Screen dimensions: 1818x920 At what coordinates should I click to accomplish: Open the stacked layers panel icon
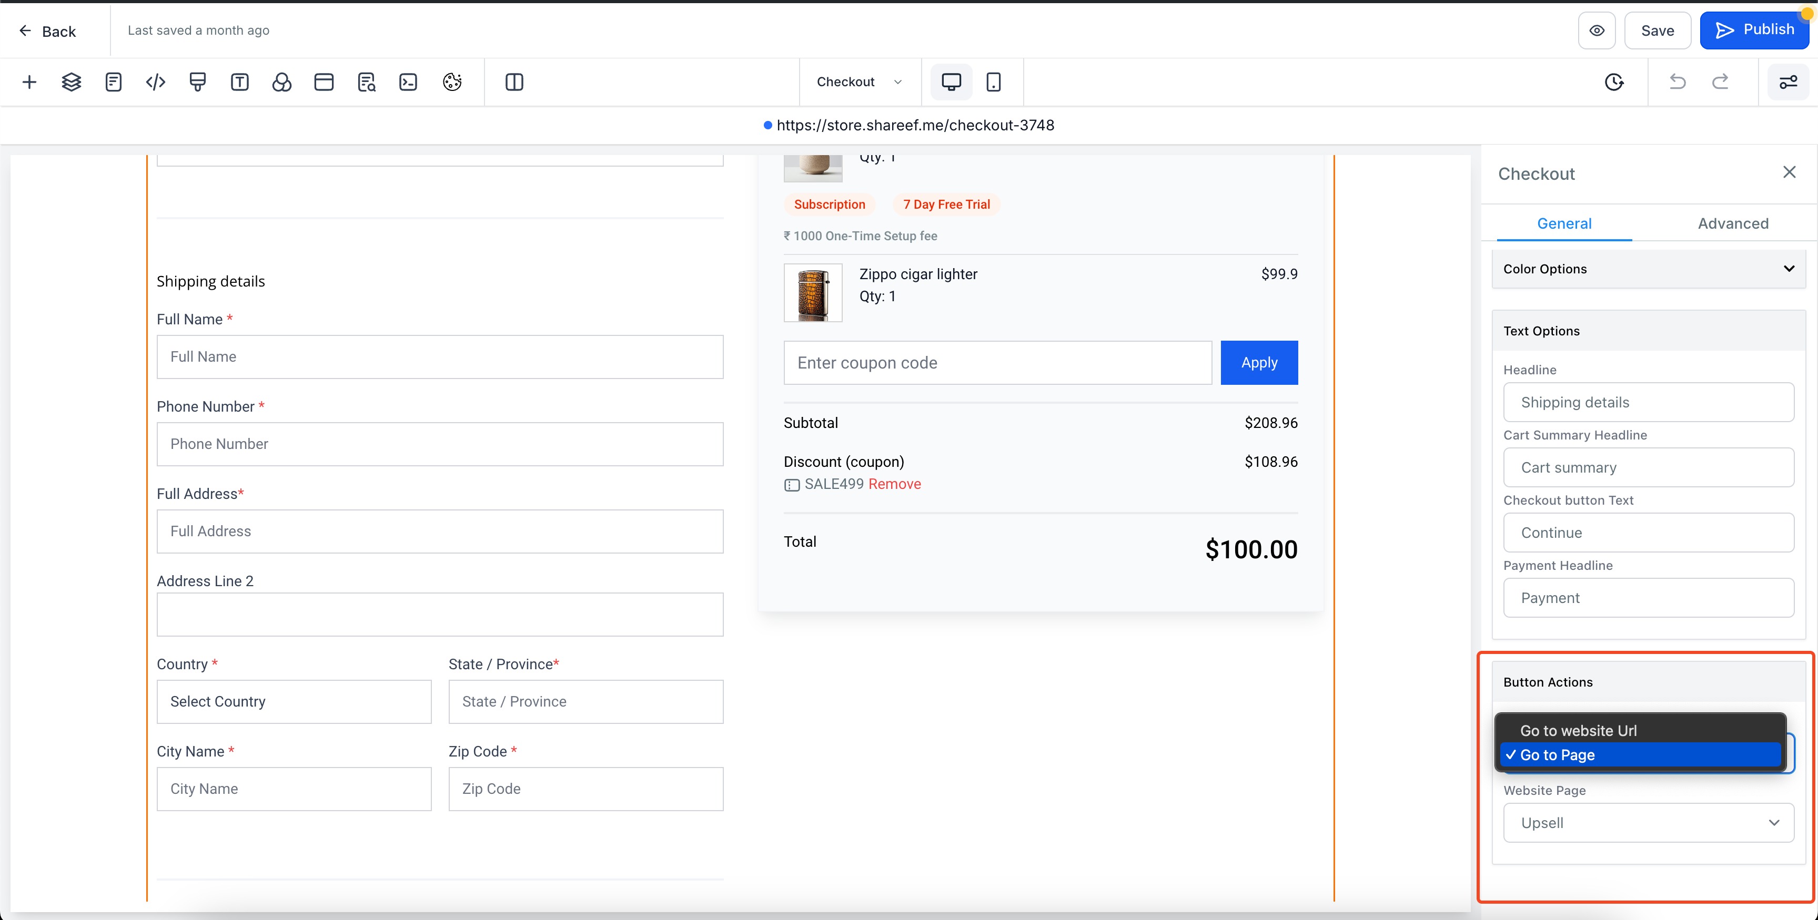[x=72, y=82]
